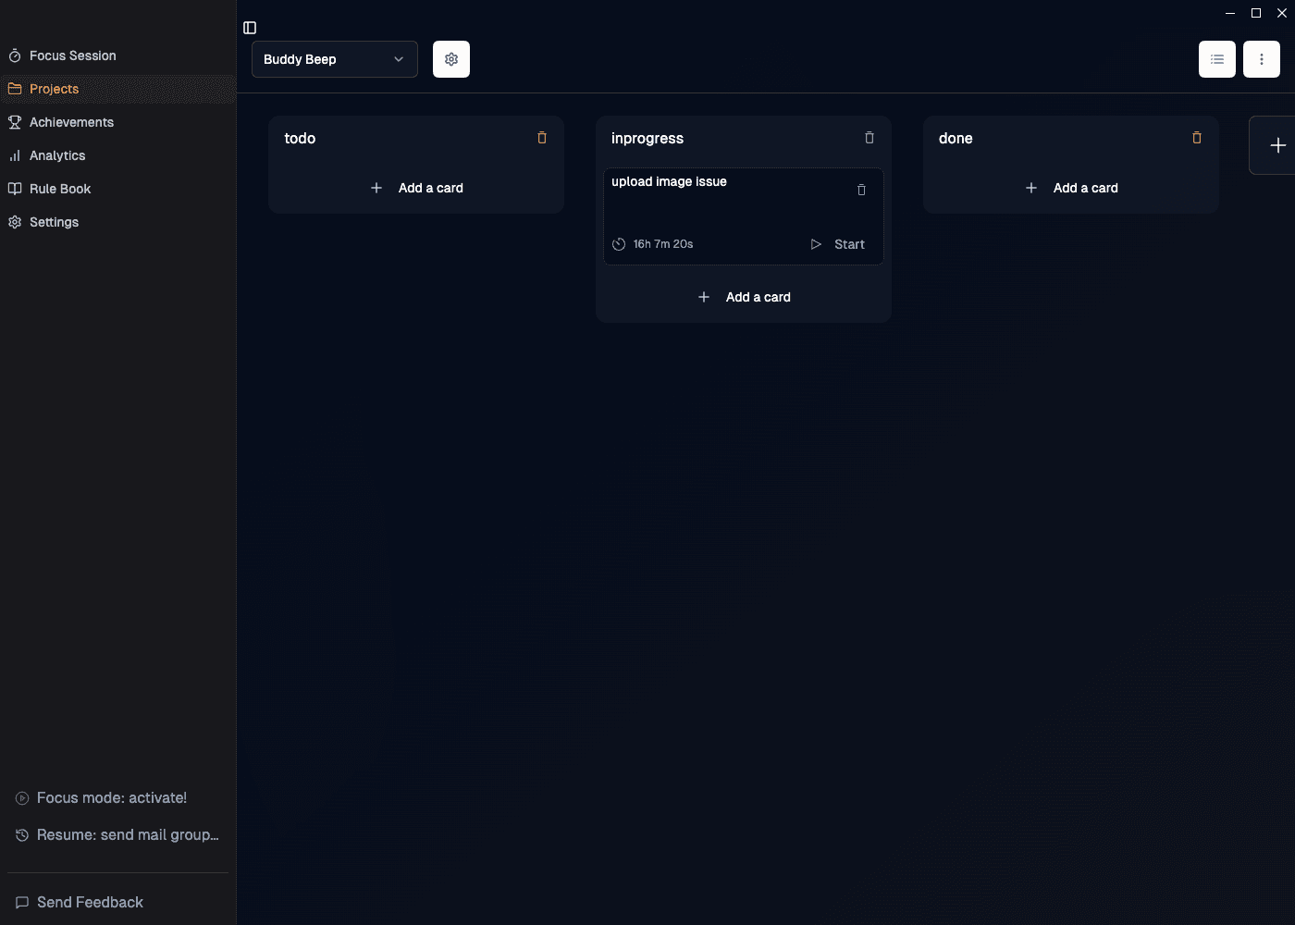Open the Buddy Beep project dropdown
The image size is (1295, 925).
[x=334, y=59]
